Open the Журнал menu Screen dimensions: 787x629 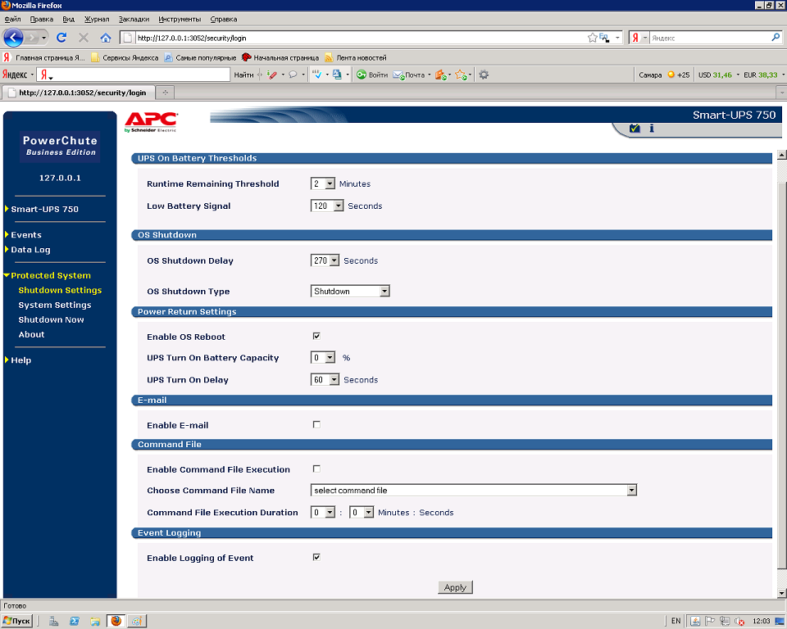click(97, 19)
